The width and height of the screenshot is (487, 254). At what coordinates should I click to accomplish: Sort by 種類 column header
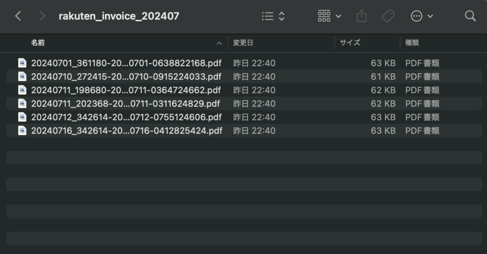[412, 43]
